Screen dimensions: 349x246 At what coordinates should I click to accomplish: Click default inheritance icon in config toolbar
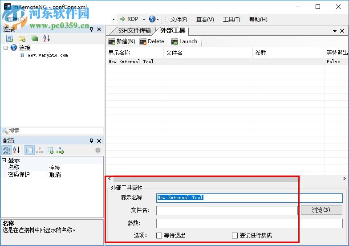pos(60,150)
